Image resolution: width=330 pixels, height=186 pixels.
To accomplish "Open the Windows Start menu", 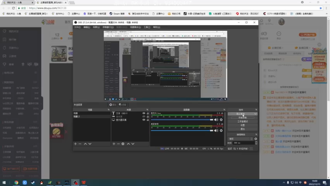I will point(4,183).
